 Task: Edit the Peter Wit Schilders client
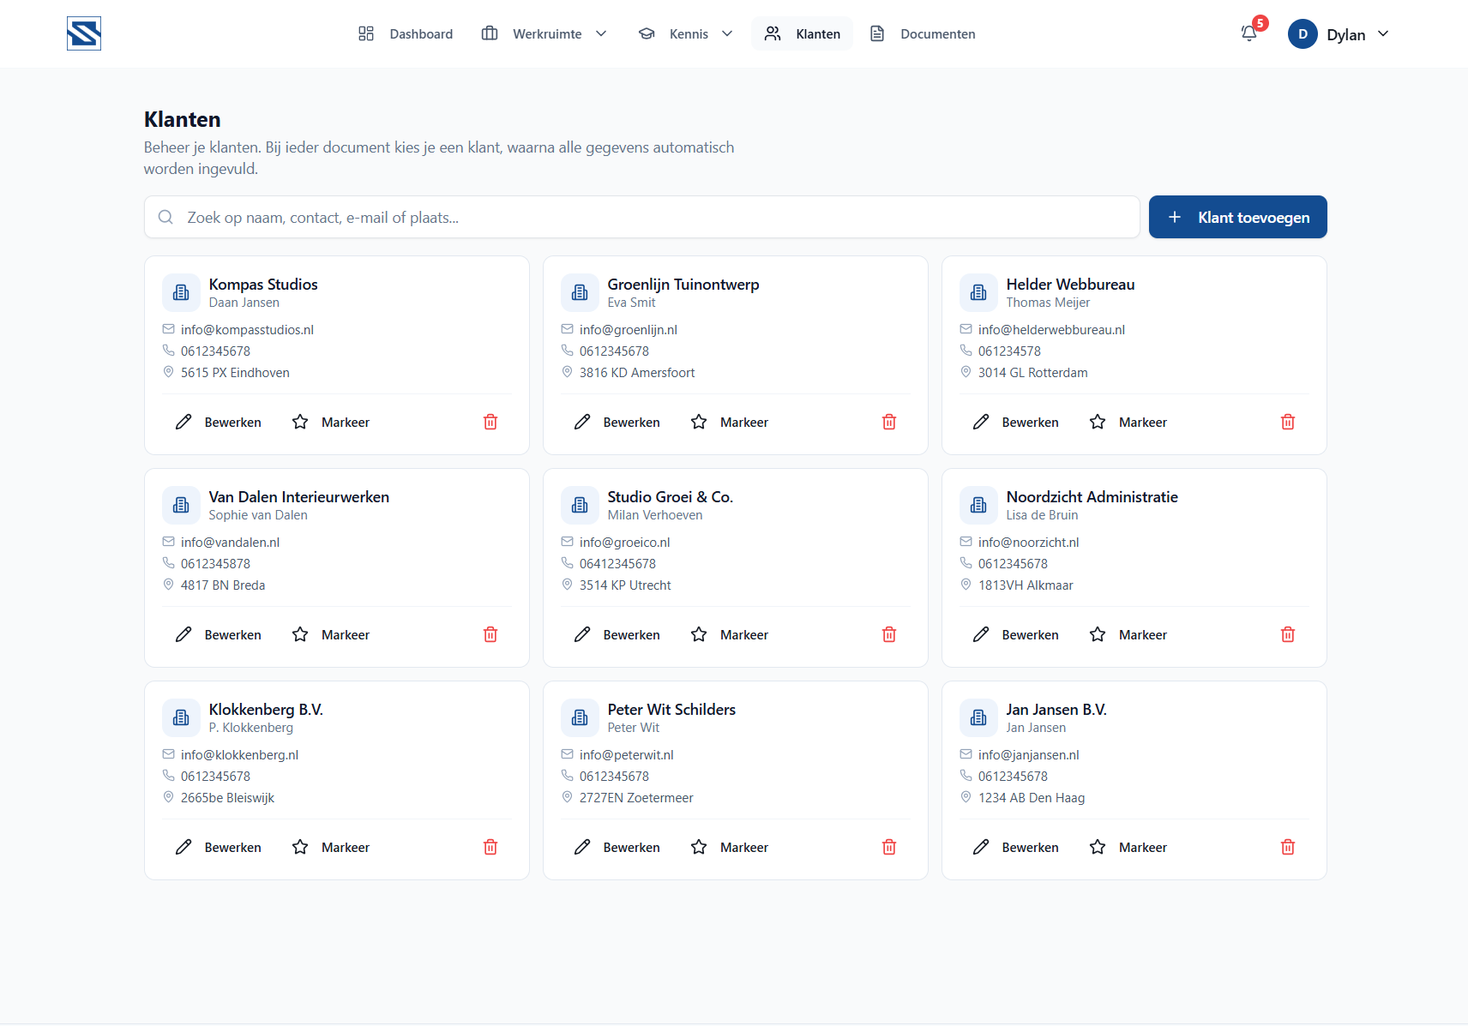click(617, 847)
